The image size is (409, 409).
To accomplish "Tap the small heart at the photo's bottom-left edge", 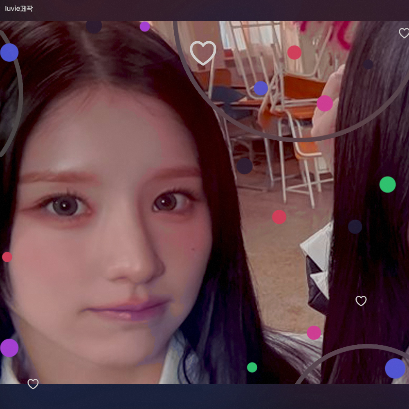I will tap(33, 384).
